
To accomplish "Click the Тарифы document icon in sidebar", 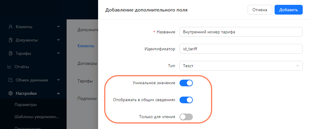I will point(11,53).
